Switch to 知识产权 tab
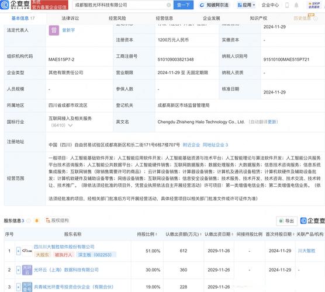 [258, 18]
